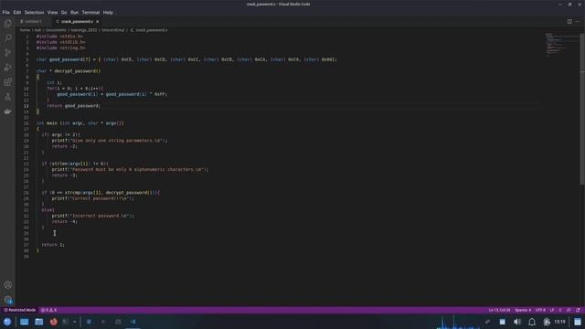Open the Run menu
The width and height of the screenshot is (585, 329).
(74, 12)
